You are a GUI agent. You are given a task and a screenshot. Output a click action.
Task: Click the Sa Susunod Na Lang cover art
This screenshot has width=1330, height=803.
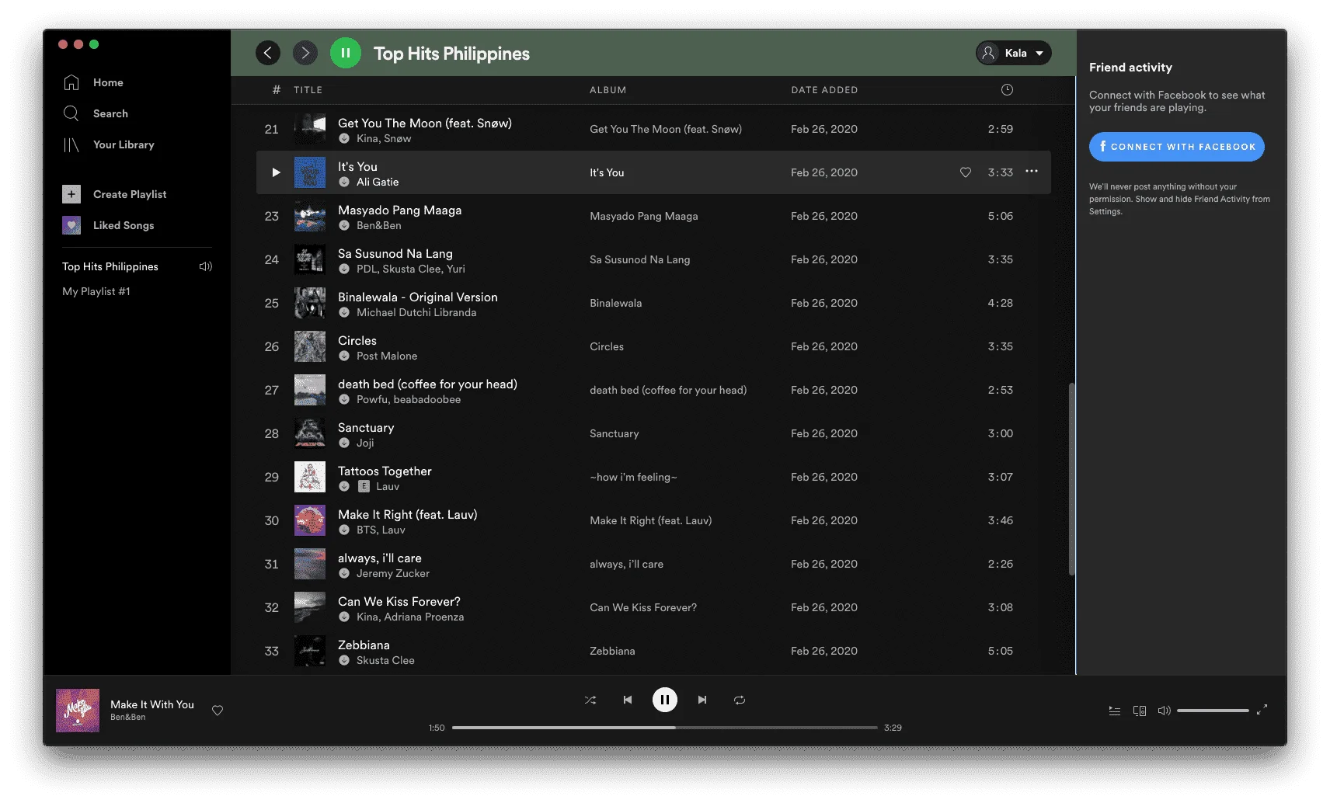[x=310, y=259]
